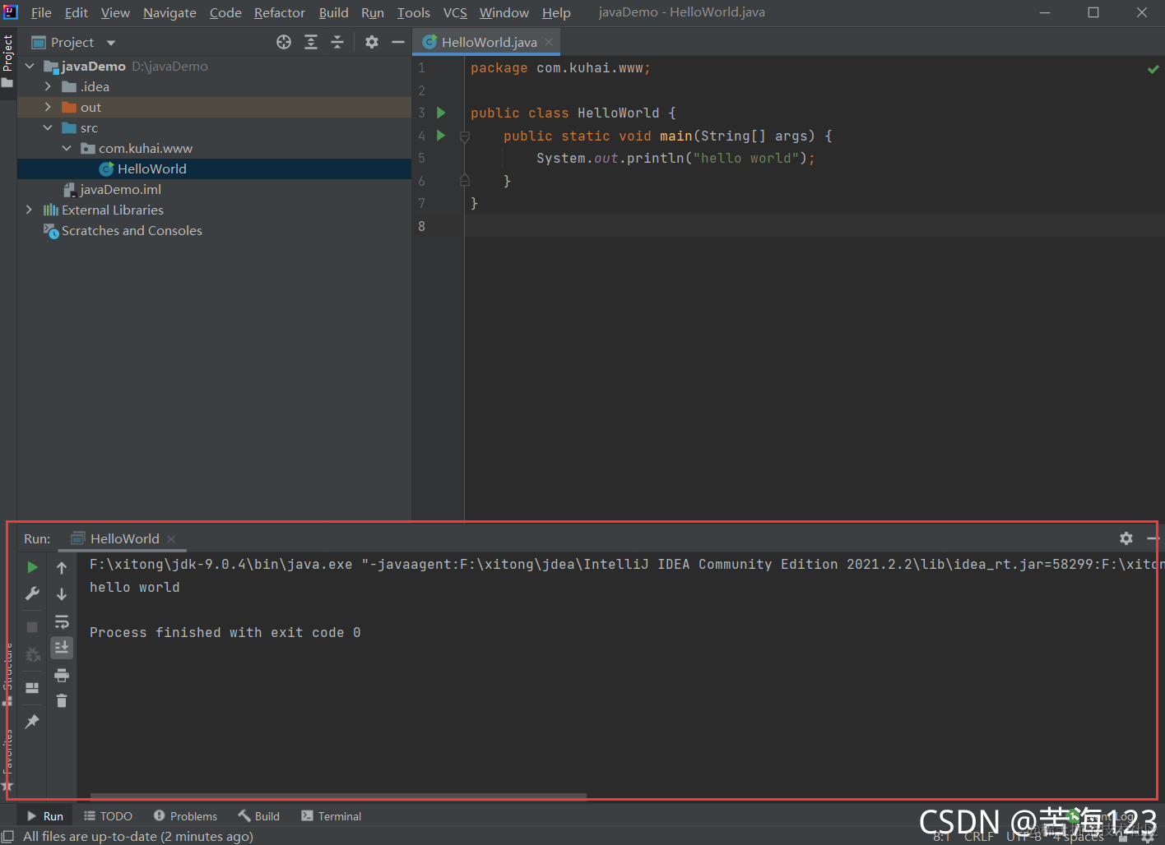Click console horizontal scrollbar

338,797
